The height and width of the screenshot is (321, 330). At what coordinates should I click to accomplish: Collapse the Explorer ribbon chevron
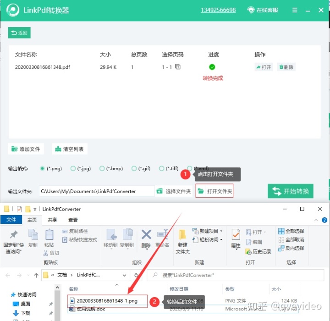(x=316, y=220)
